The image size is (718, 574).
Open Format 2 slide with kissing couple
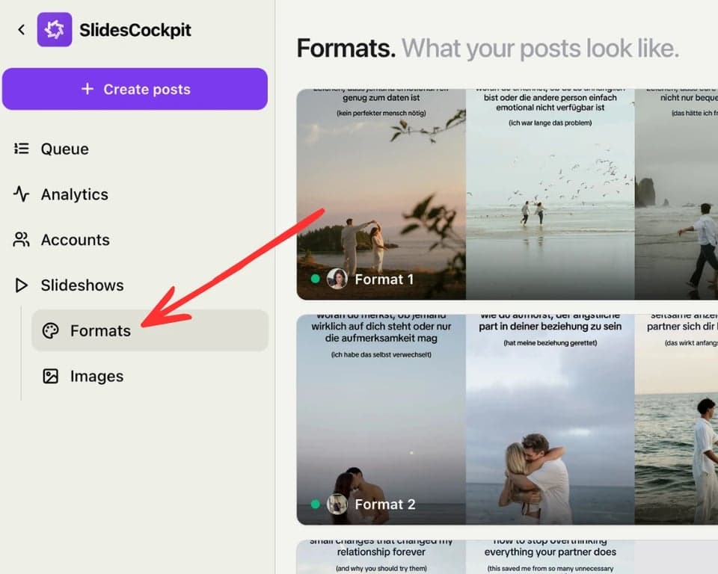(381, 419)
